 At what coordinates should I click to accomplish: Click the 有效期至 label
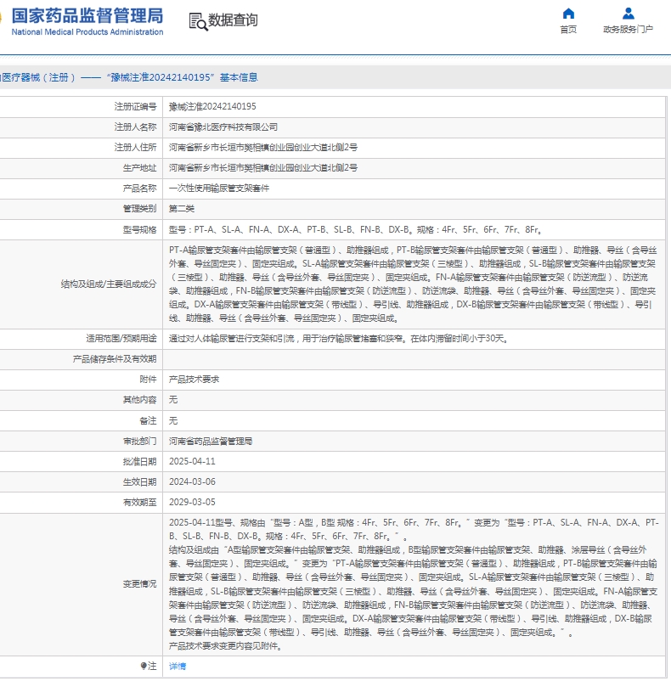tap(139, 503)
